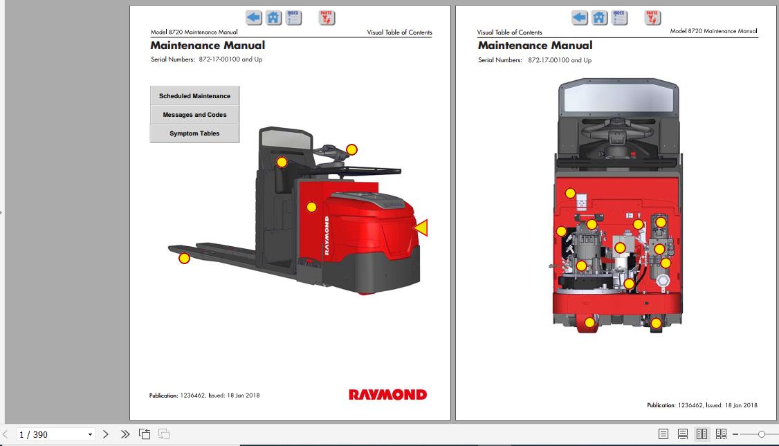Click the greyed next view icon
The image size is (779, 446).
[x=164, y=434]
